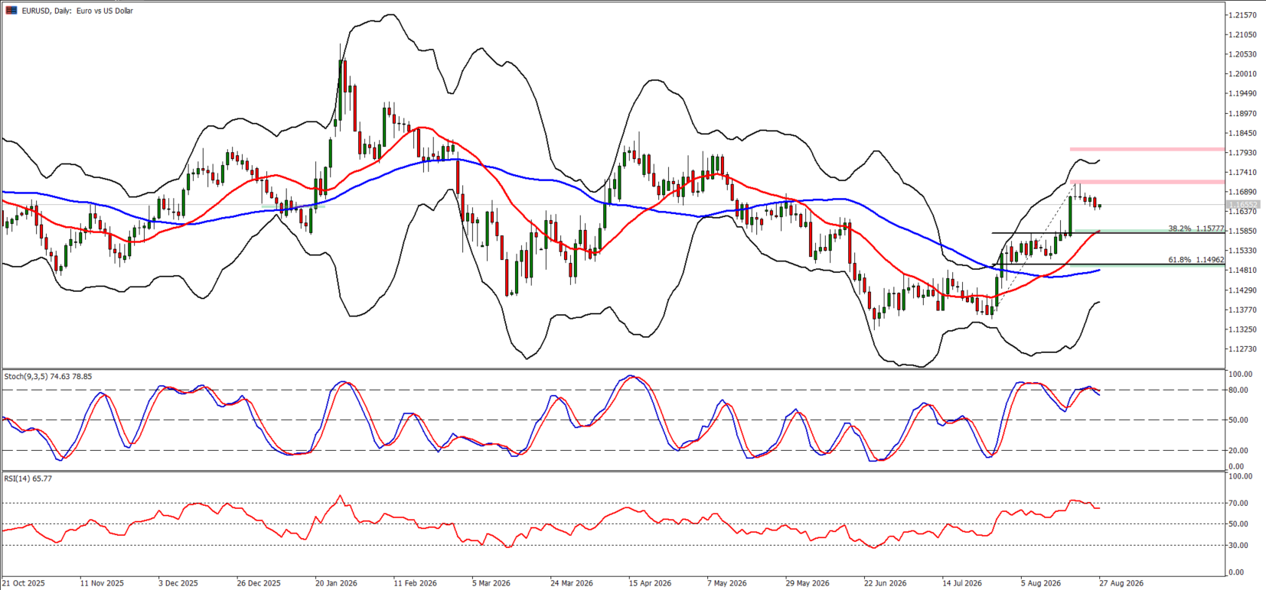
Task: Click the 1.12730 price scale label
Action: 1243,349
